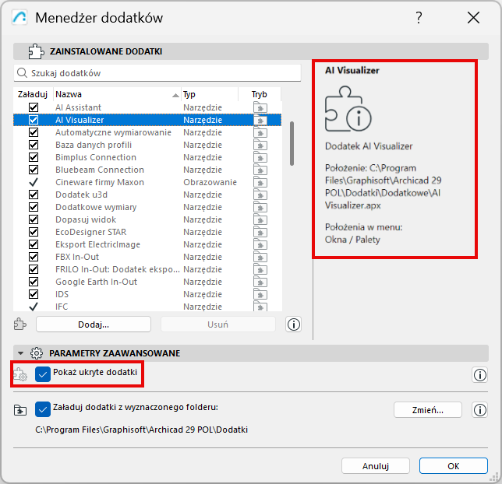Toggle sort arrow on Nazwa column
The width and height of the screenshot is (502, 484).
pyautogui.click(x=175, y=95)
